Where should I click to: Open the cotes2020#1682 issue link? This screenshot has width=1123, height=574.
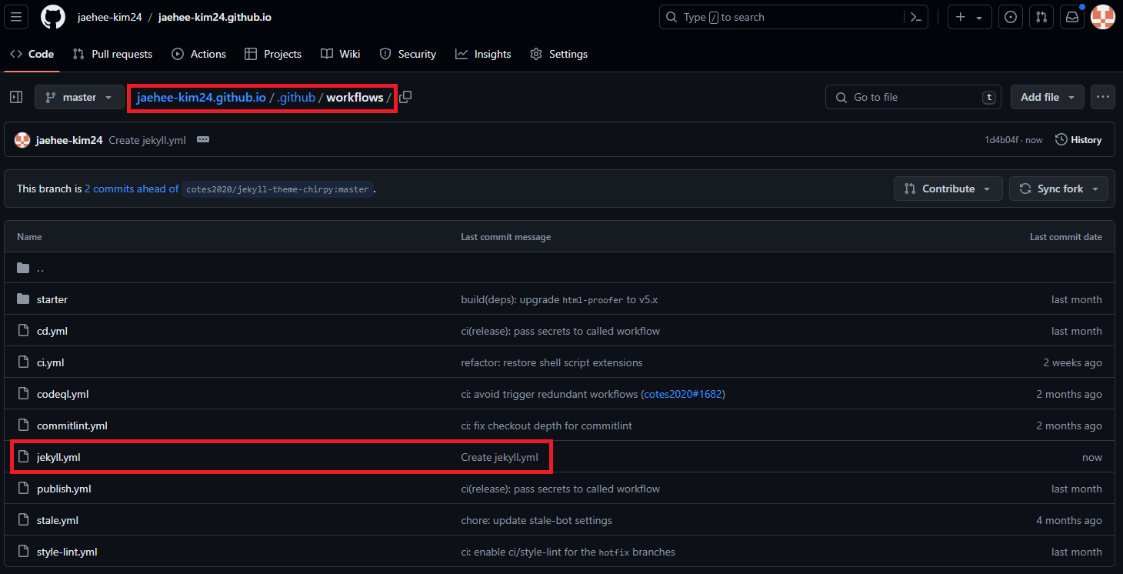(683, 394)
